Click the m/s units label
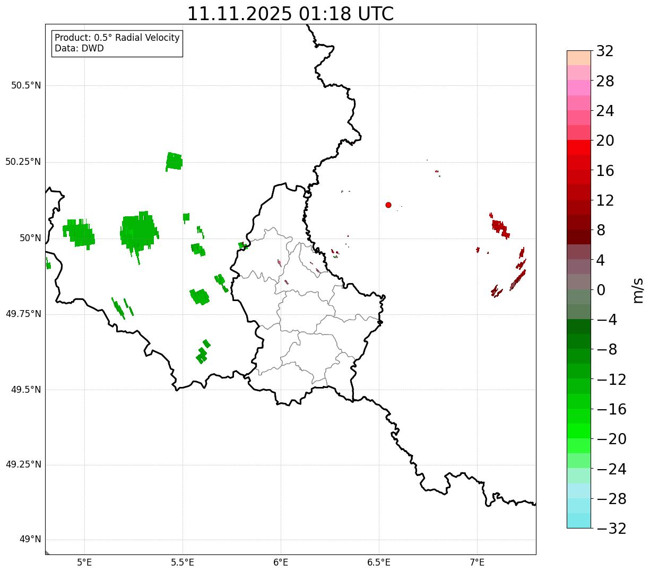 click(638, 289)
